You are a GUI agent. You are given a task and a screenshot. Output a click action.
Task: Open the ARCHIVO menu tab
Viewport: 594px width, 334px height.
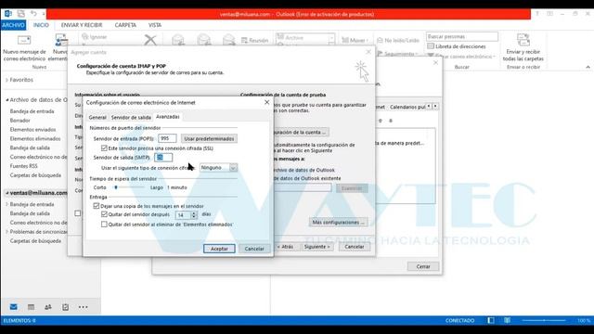13,25
